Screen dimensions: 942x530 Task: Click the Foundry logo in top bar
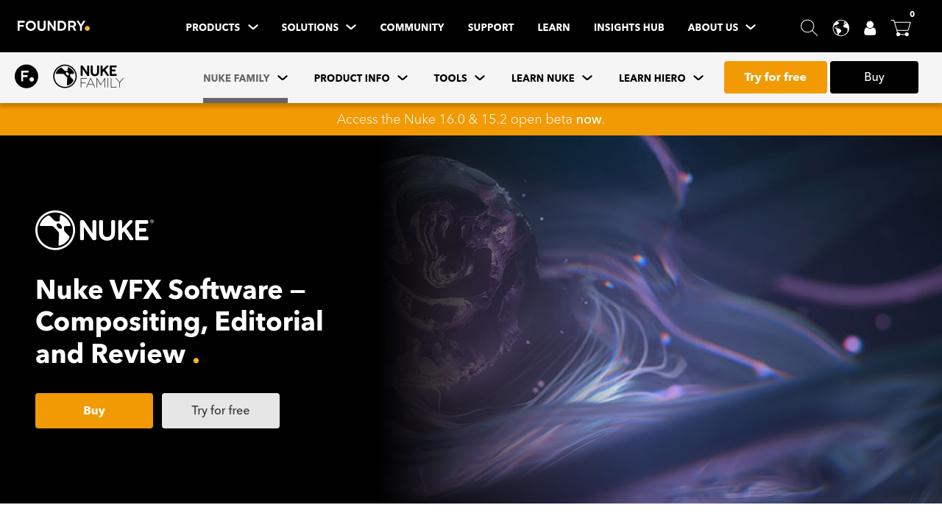[53, 26]
